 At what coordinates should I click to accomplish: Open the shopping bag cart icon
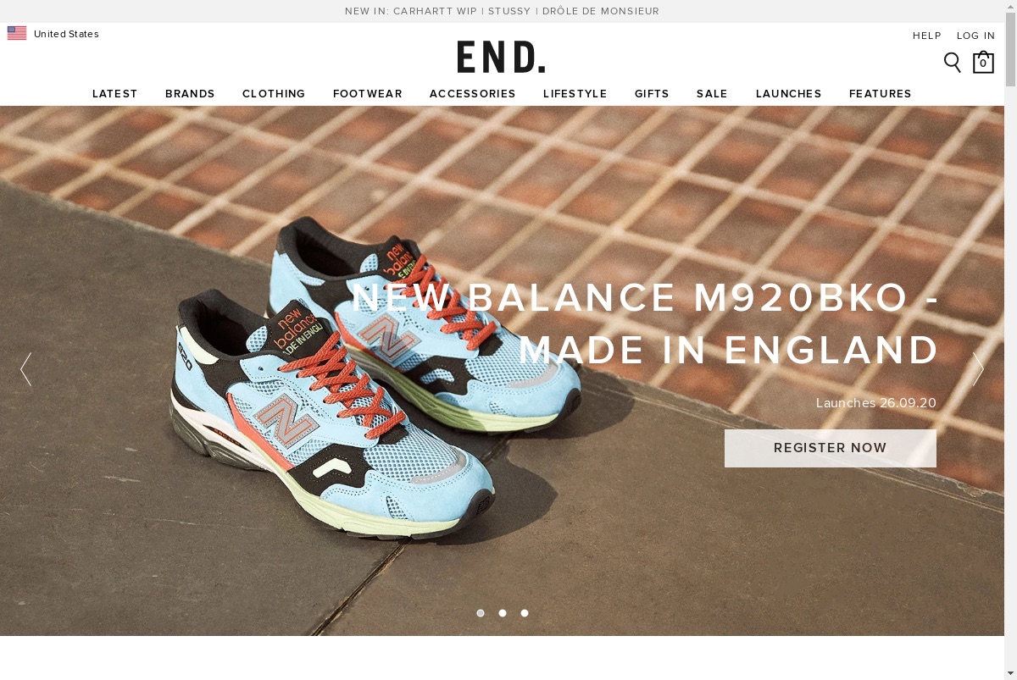(983, 62)
